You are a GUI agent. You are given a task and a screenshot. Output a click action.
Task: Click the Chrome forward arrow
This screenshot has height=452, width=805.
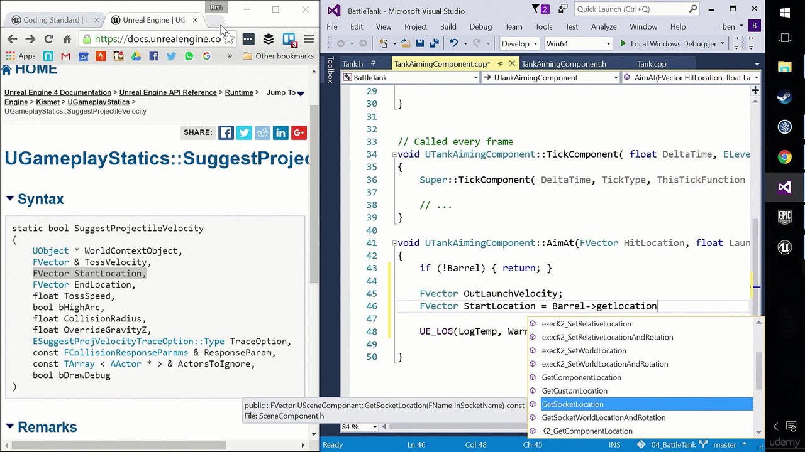30,39
